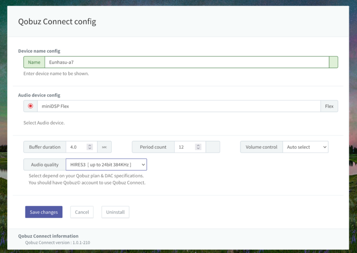Click the miniDSP Flex audio device field
Image resolution: width=357 pixels, height=253 pixels.
coord(178,106)
